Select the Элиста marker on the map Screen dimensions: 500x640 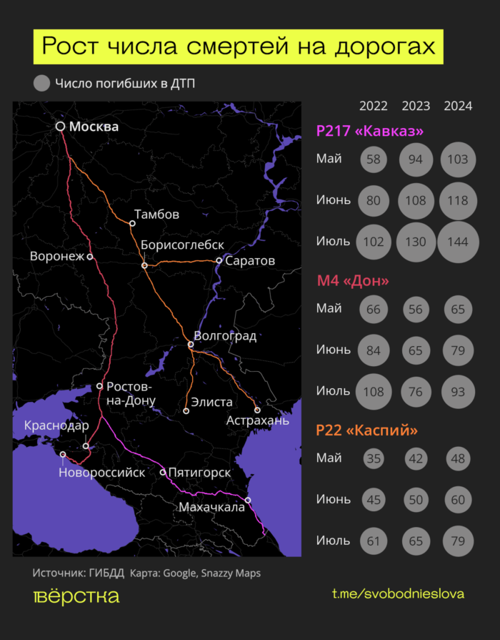tap(186, 410)
